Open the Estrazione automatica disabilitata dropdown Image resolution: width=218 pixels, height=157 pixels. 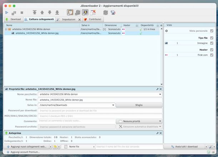point(139,127)
